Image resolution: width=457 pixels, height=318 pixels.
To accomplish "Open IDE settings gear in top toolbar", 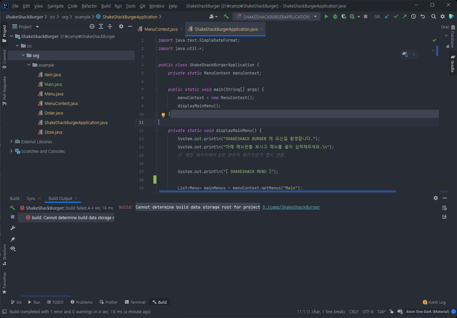I will coord(443,16).
